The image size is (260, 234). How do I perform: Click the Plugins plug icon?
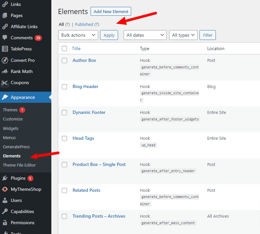tap(5, 178)
